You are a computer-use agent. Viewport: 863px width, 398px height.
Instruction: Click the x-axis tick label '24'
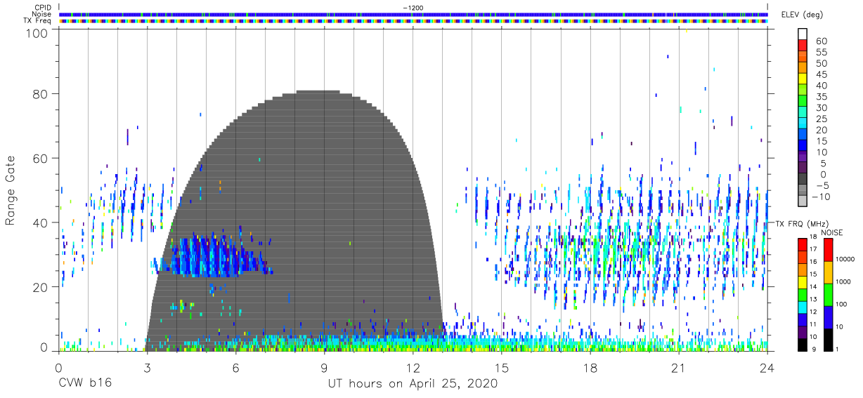(767, 368)
